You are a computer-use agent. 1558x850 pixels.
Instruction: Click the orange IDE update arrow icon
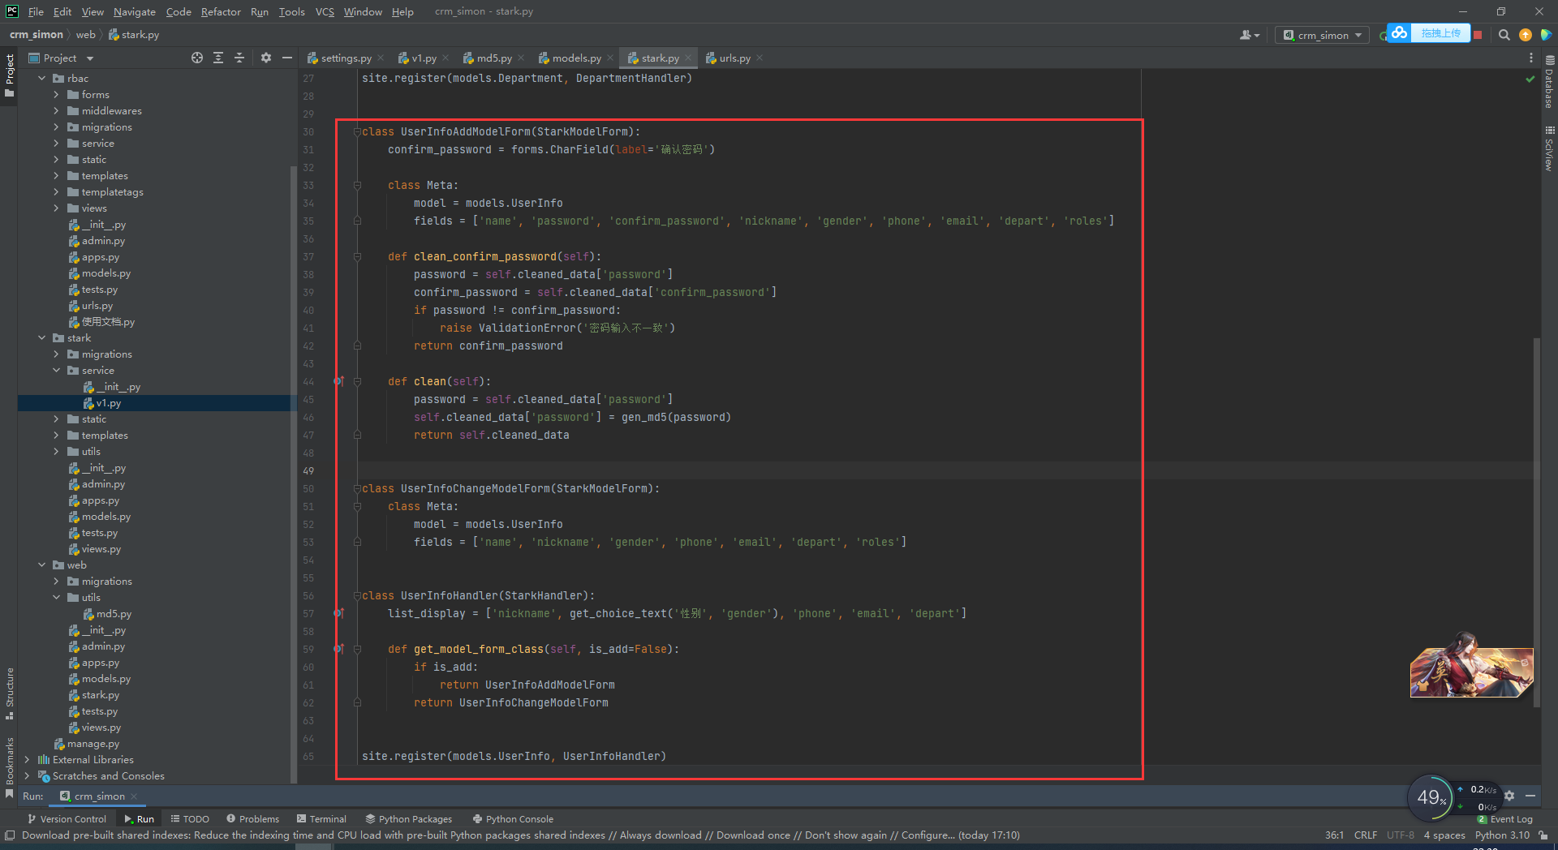tap(1526, 35)
